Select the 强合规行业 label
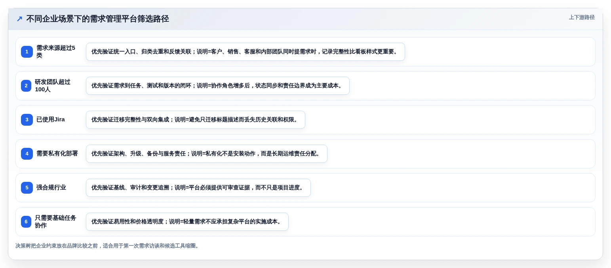This screenshot has height=268, width=611. click(x=51, y=188)
